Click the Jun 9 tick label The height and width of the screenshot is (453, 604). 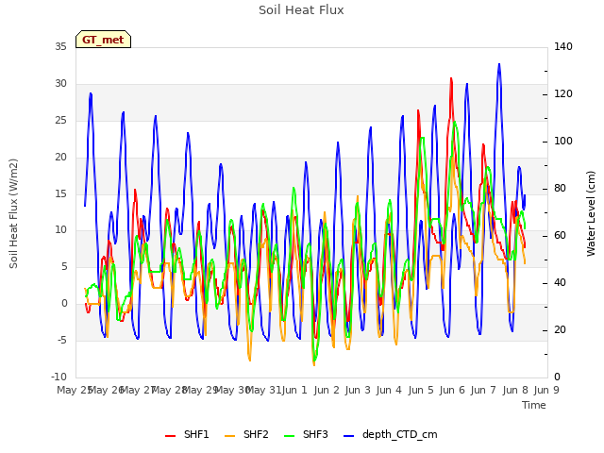click(546, 390)
